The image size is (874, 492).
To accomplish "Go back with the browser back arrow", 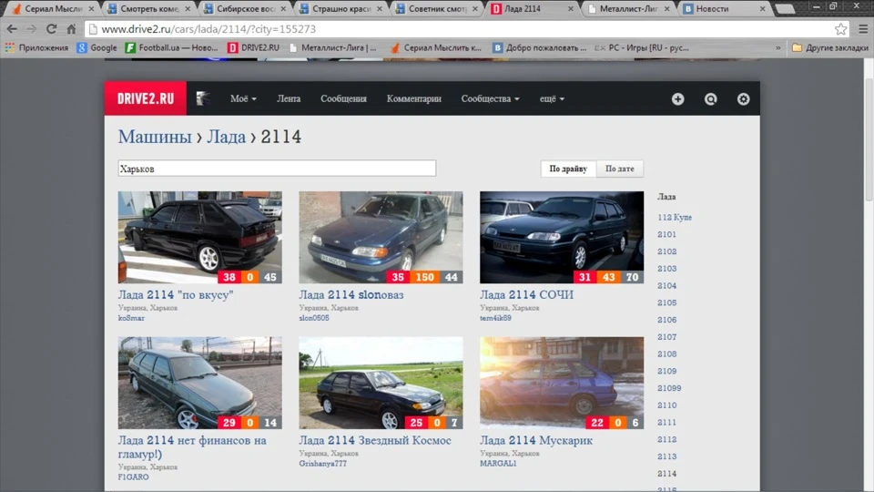I will tap(12, 29).
